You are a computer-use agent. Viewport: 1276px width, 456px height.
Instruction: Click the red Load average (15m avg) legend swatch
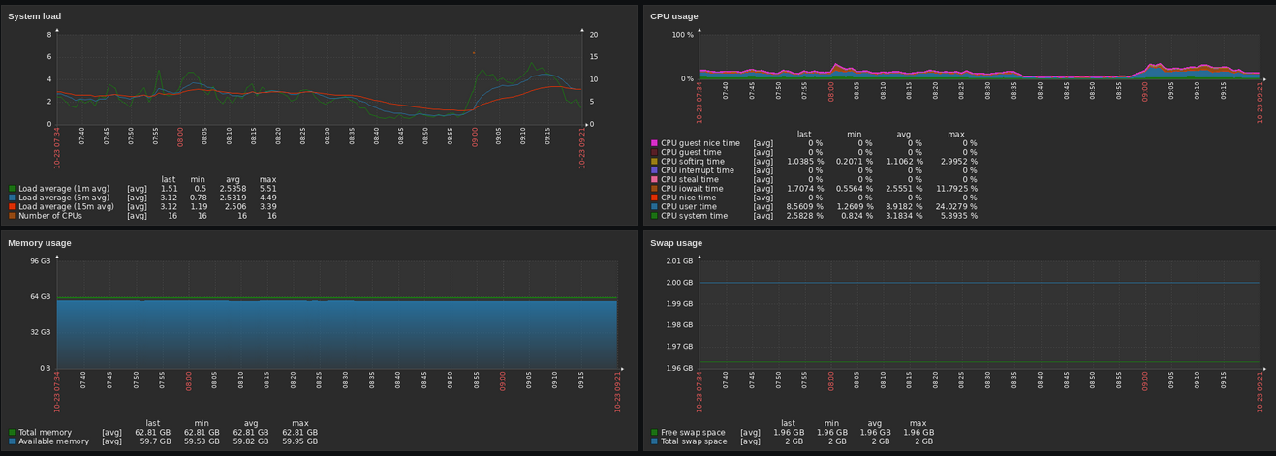12,206
